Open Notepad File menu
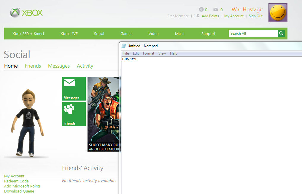This screenshot has width=302, height=194. (126, 53)
